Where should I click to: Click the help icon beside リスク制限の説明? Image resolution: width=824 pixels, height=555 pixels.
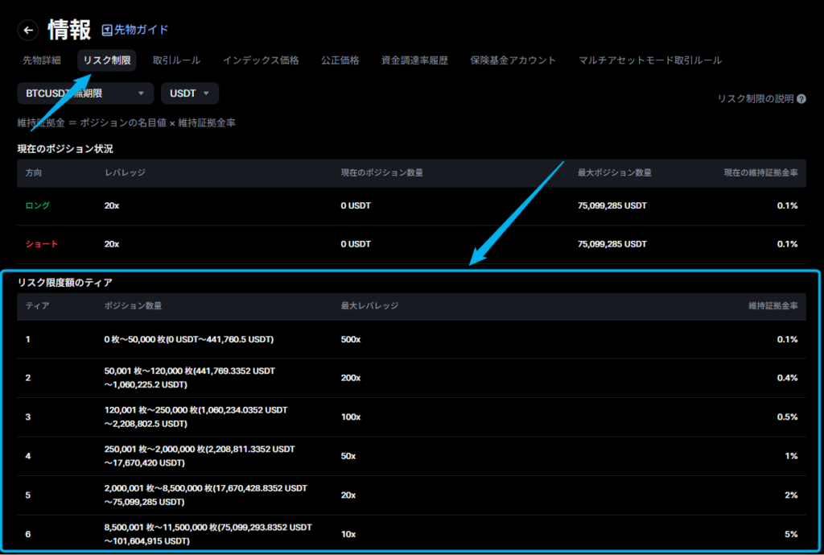coord(801,99)
